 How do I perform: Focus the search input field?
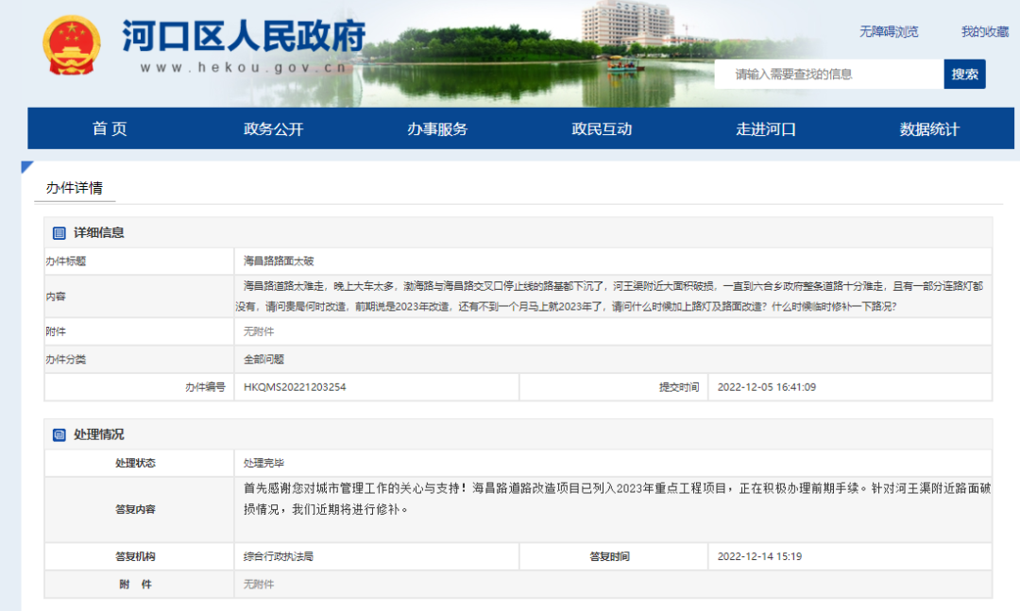[829, 75]
